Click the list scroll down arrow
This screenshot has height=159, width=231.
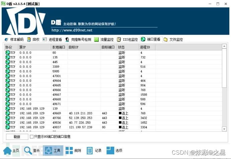[224, 129]
